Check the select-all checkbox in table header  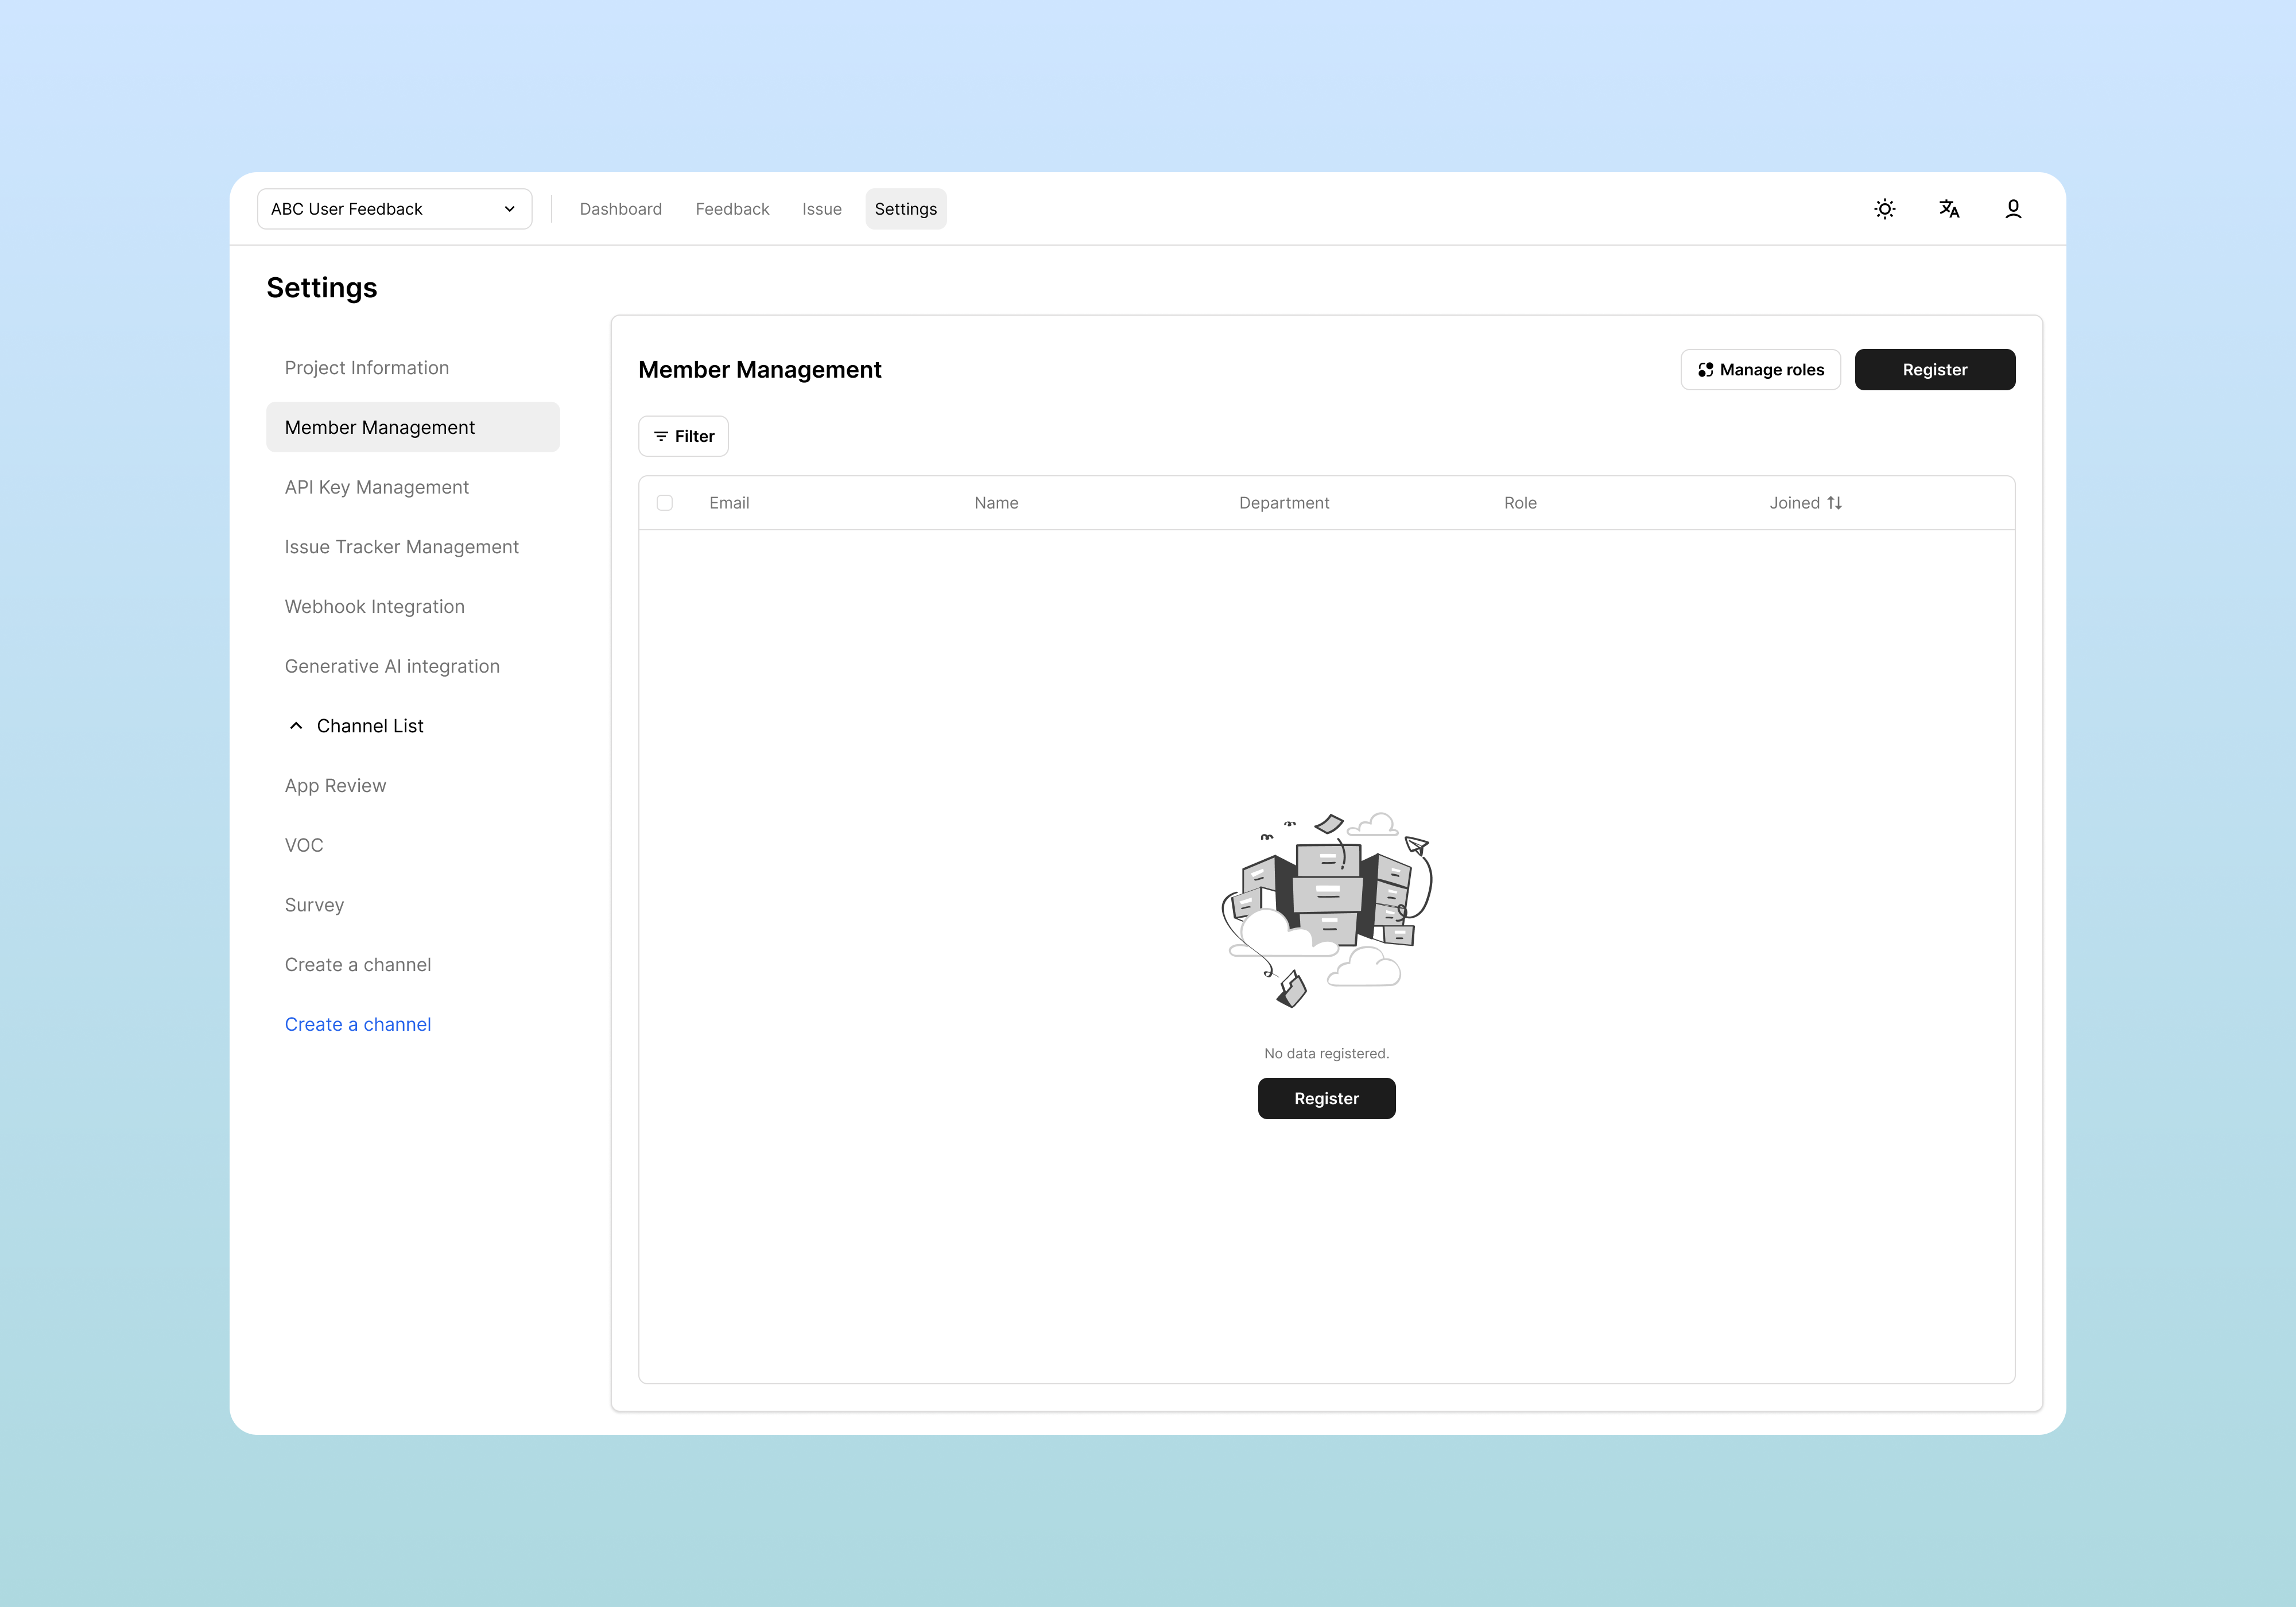coord(665,503)
